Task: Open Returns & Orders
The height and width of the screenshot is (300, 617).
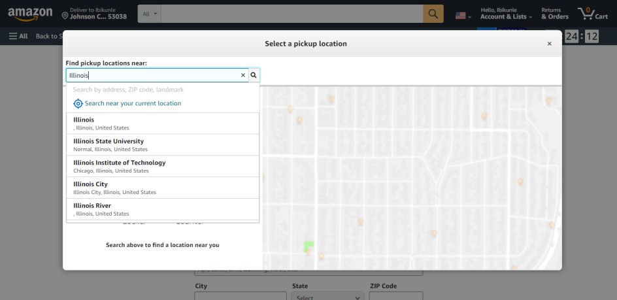Action: pos(554,14)
